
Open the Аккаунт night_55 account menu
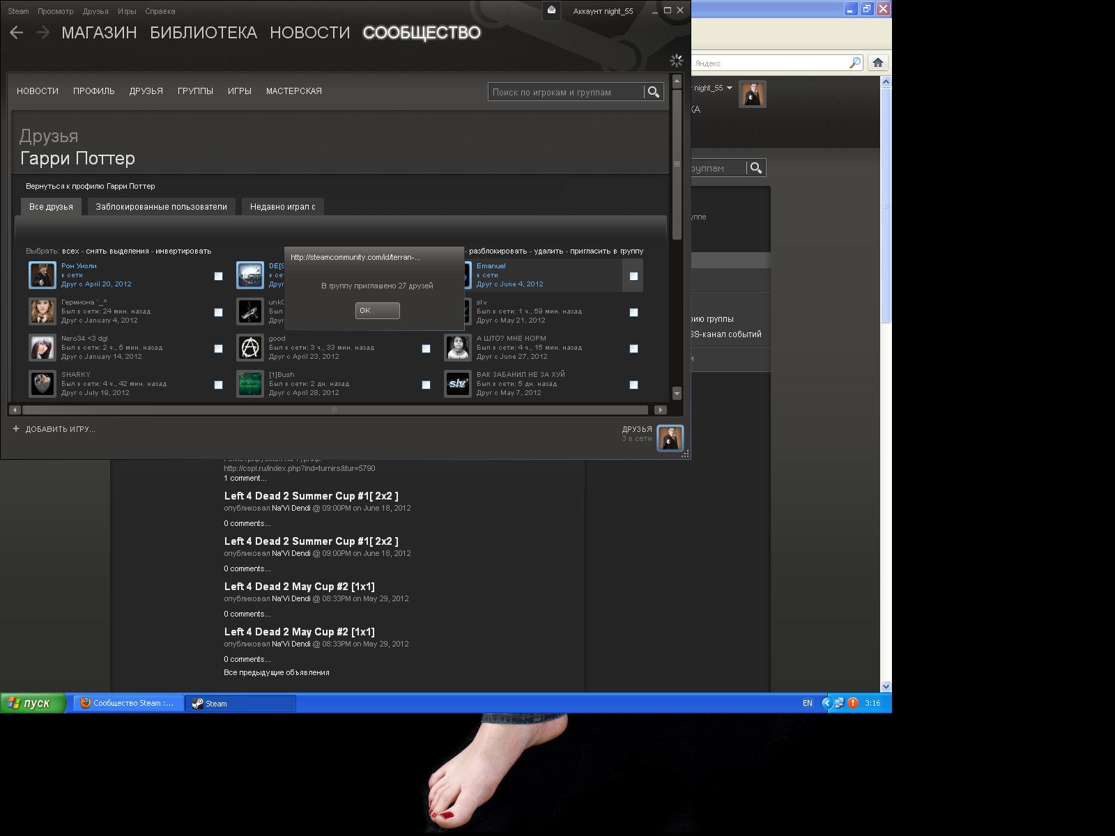pos(603,11)
